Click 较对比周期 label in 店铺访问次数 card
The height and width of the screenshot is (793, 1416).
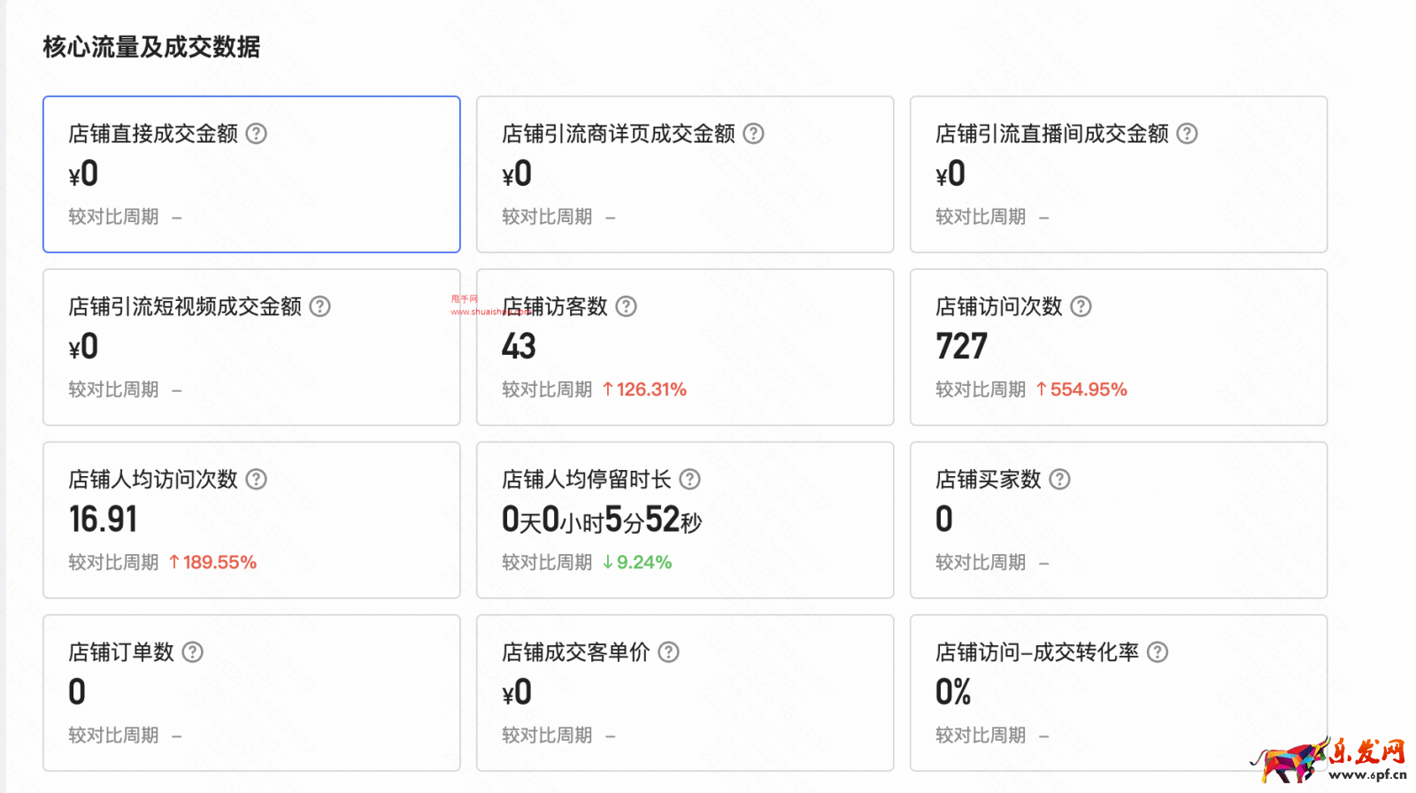pos(981,389)
